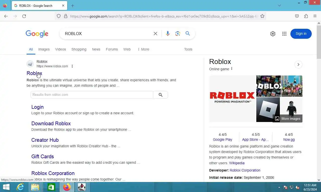Bookmark this page with the star icon
This screenshot has height=192, width=321.
pyautogui.click(x=262, y=16)
